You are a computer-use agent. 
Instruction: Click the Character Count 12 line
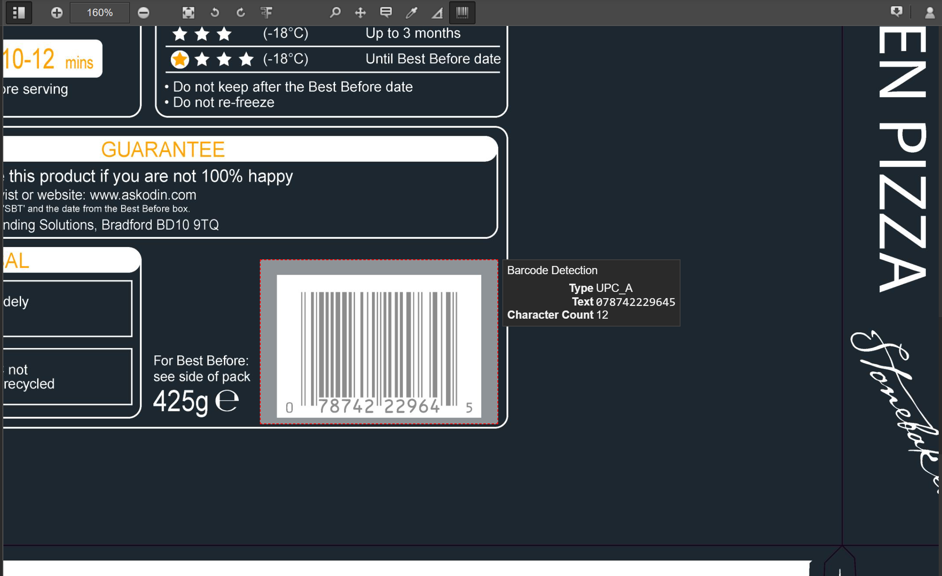(x=558, y=315)
